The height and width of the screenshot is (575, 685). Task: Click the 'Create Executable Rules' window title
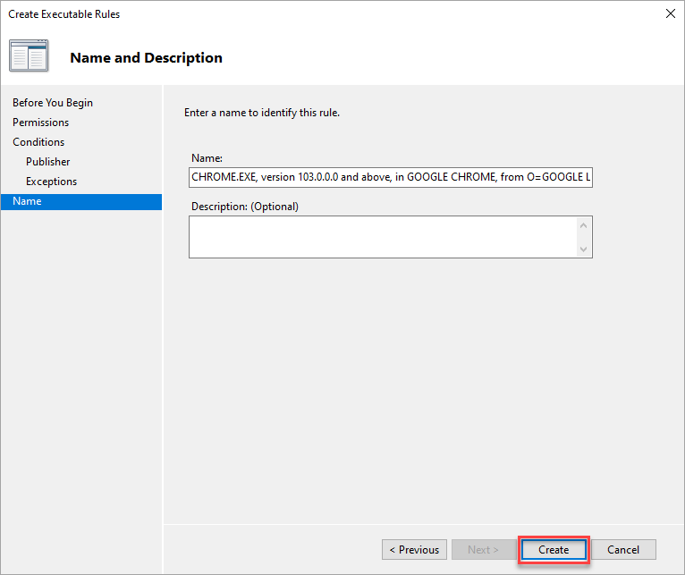[63, 14]
